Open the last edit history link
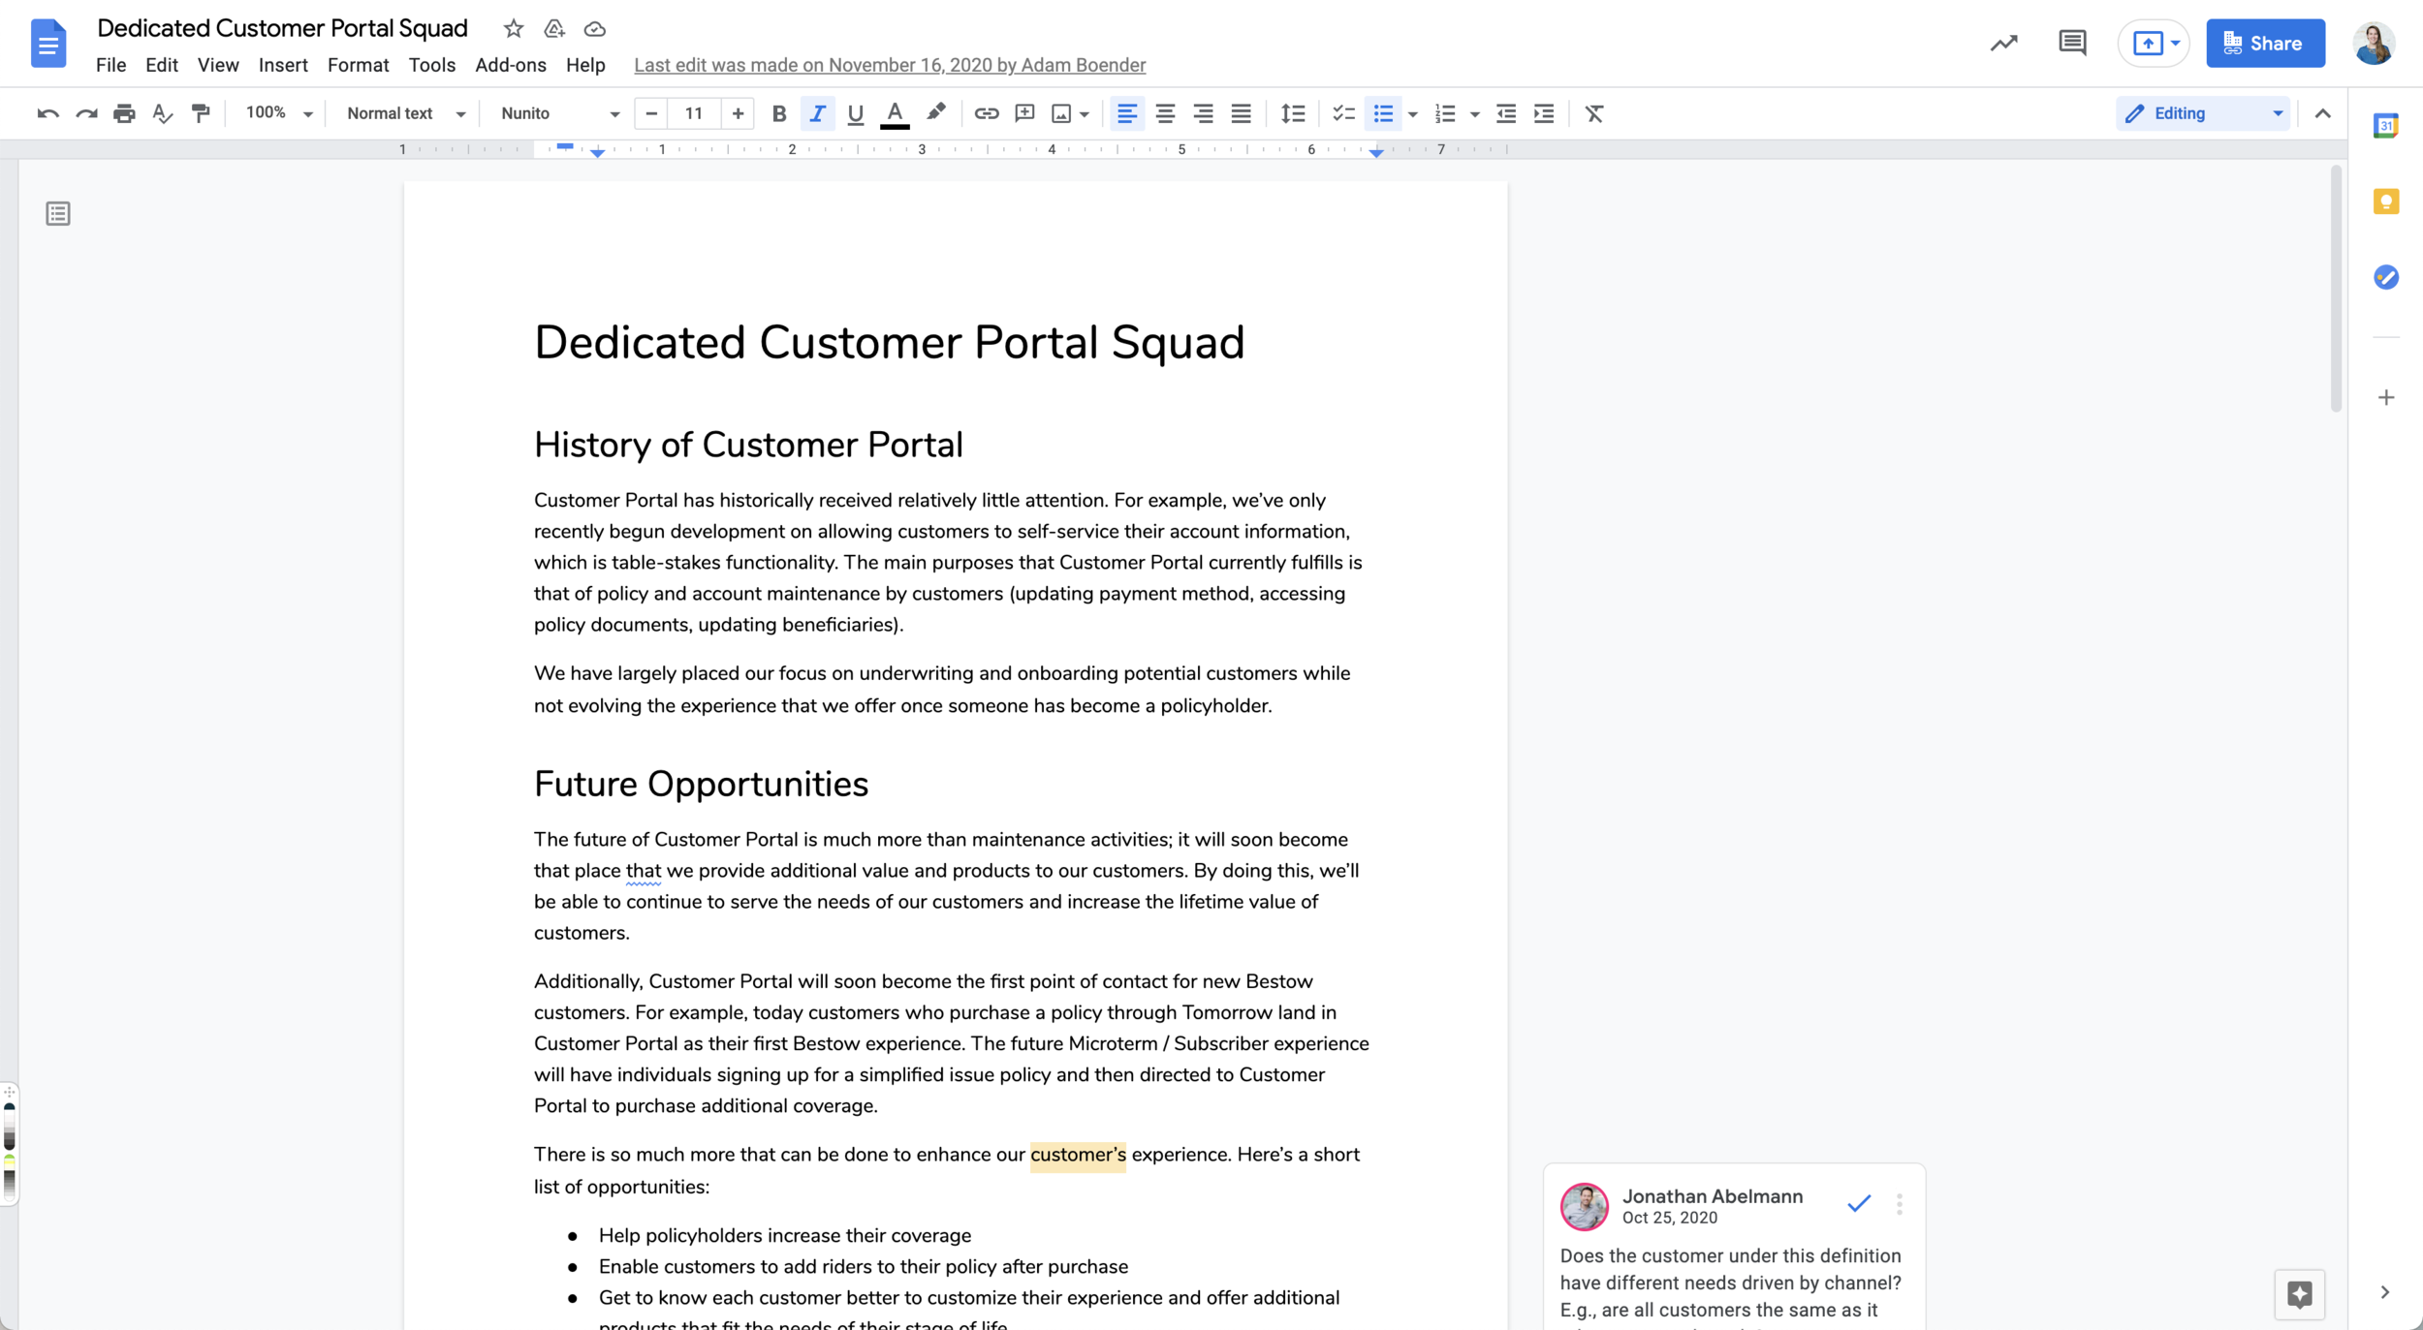This screenshot has height=1330, width=2423. [889, 65]
